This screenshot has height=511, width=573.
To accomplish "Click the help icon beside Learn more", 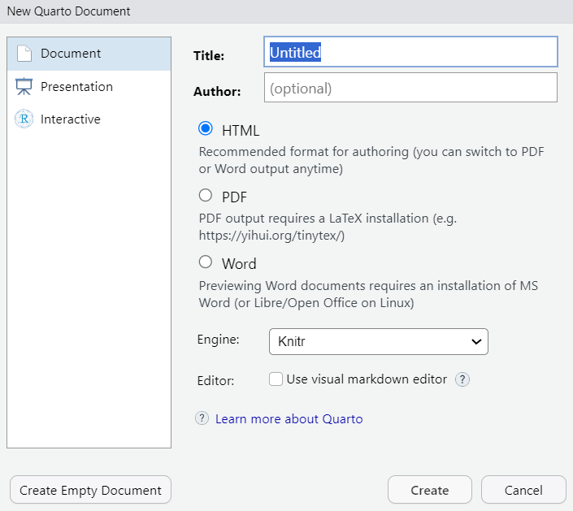I will [x=202, y=418].
